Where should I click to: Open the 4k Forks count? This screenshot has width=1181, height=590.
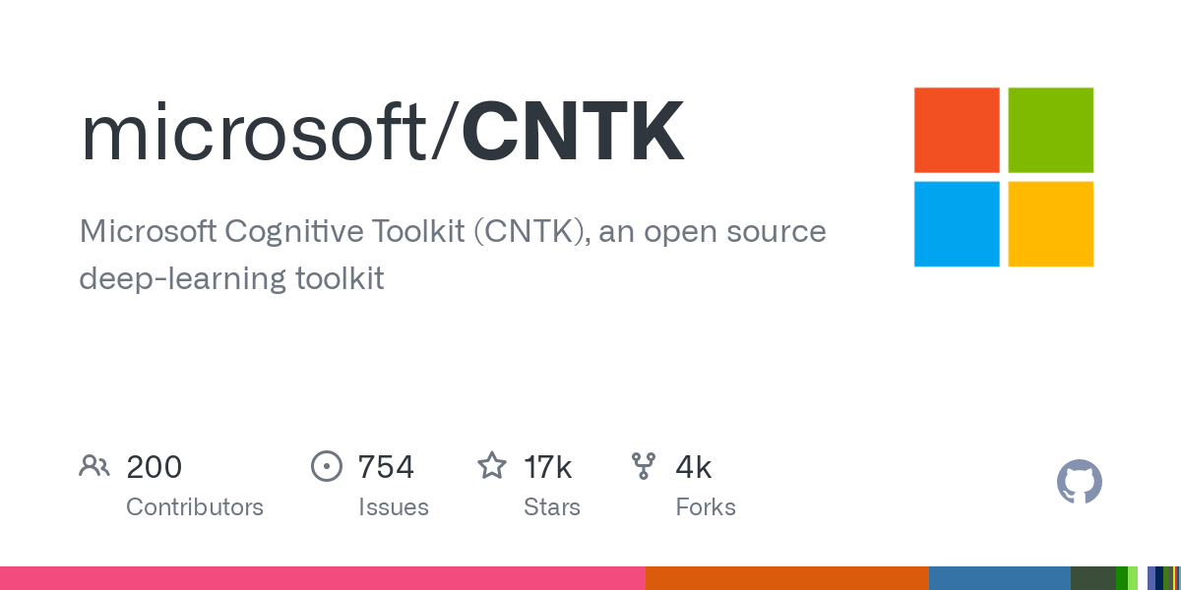[694, 466]
